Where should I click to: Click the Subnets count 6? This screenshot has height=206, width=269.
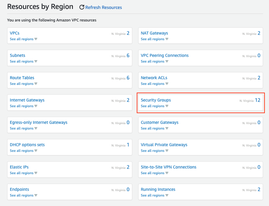coord(128,55)
